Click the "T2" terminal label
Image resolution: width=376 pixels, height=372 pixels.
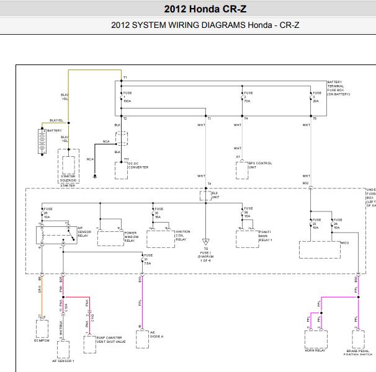pos(125,118)
